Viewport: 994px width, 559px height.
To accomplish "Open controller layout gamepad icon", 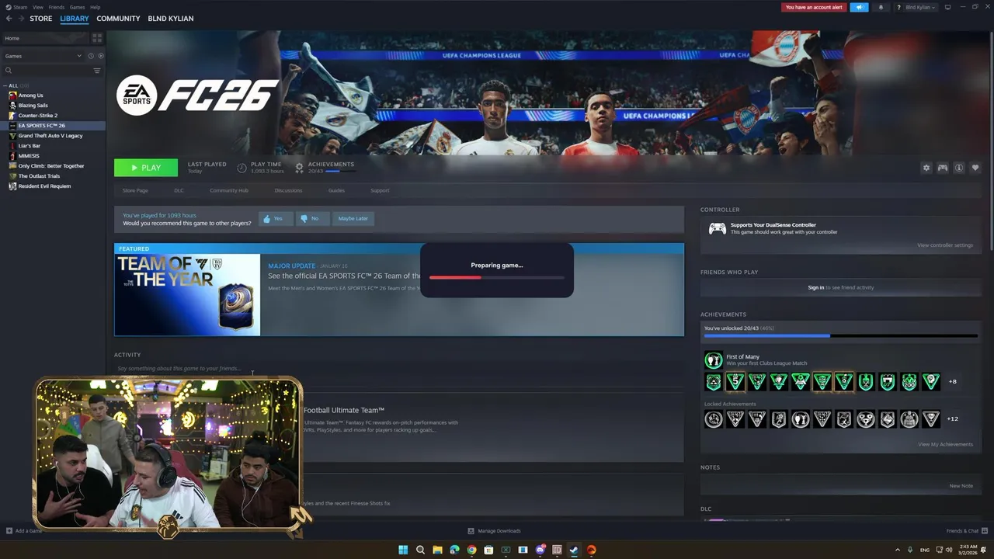I will pos(942,168).
